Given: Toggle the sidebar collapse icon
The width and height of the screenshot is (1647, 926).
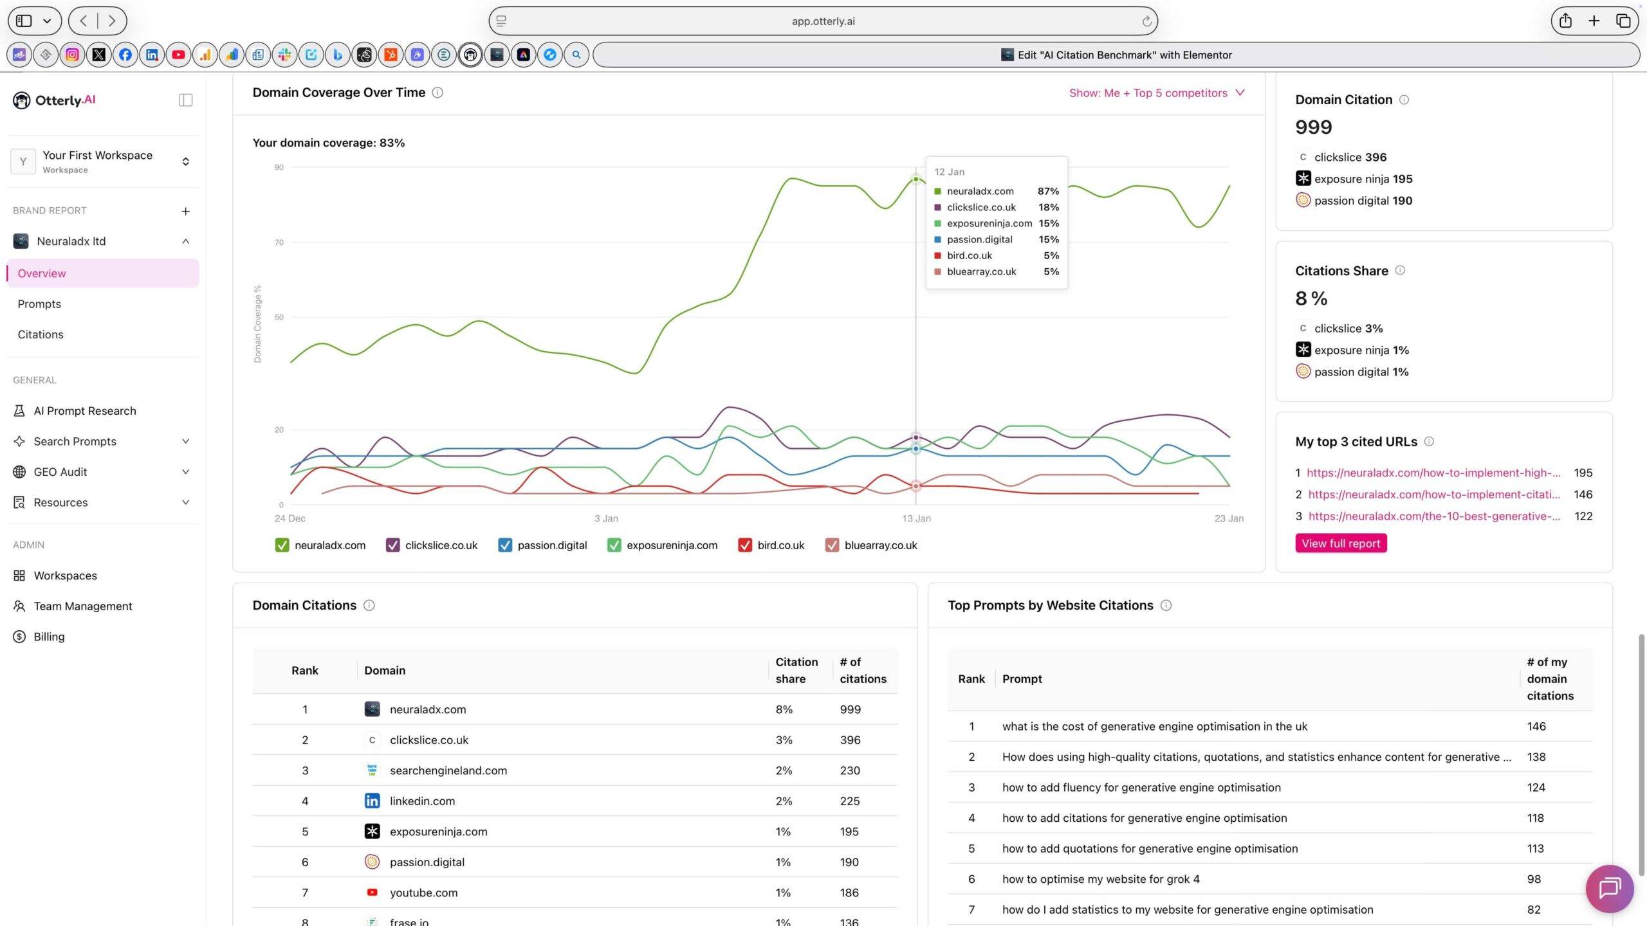Looking at the screenshot, I should pos(185,100).
